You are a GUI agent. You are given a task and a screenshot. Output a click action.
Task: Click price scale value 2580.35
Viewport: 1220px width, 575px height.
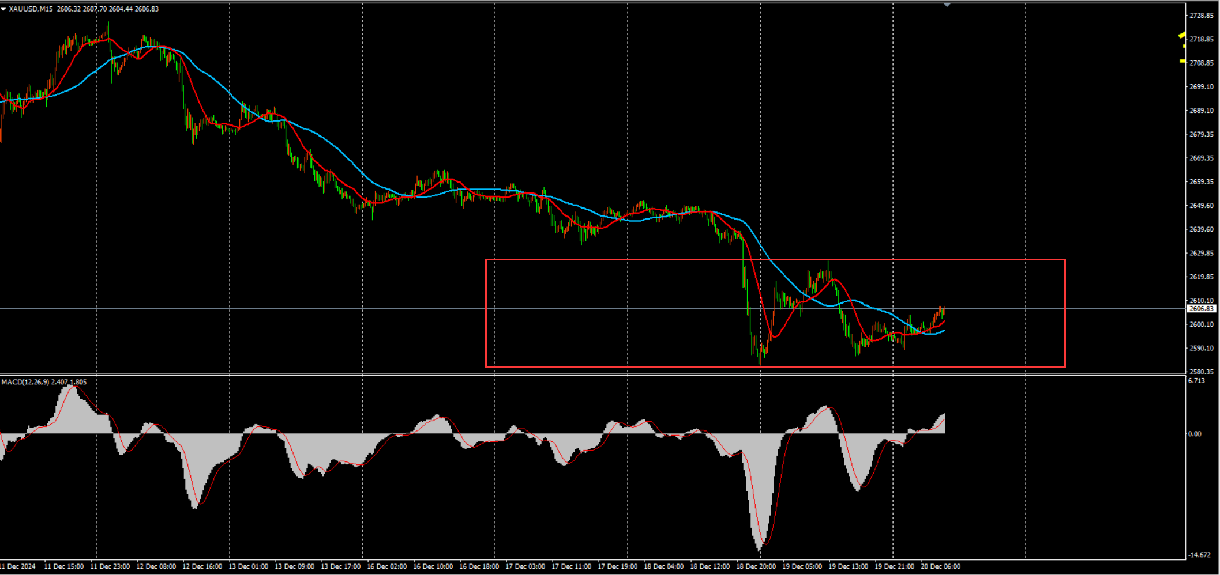coord(1202,372)
